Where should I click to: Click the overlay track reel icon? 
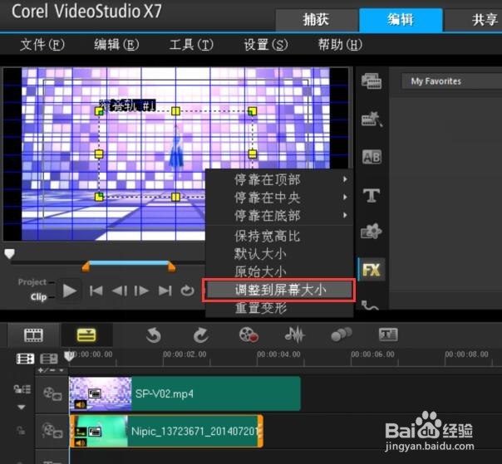[52, 431]
